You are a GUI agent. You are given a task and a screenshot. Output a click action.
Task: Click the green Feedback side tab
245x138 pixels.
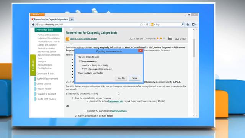click(33, 65)
